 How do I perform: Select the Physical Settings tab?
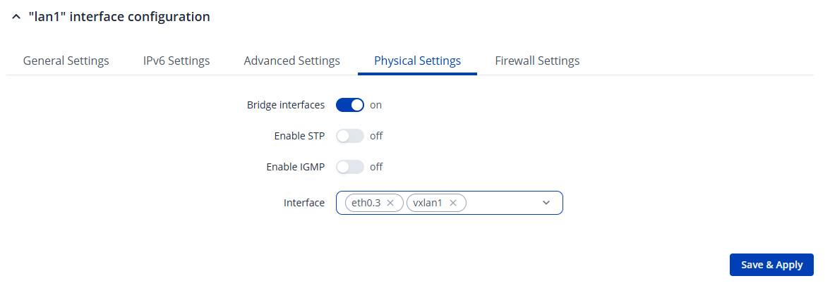(x=417, y=61)
